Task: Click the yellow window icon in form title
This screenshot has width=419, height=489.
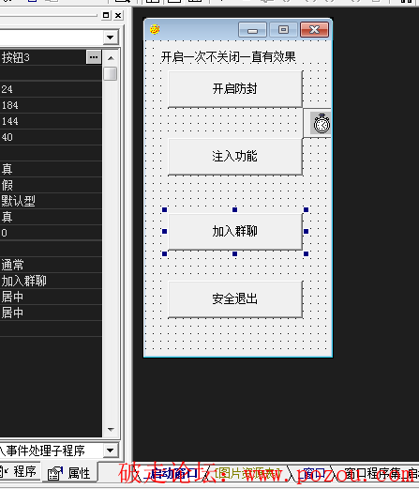Action: coord(155,29)
